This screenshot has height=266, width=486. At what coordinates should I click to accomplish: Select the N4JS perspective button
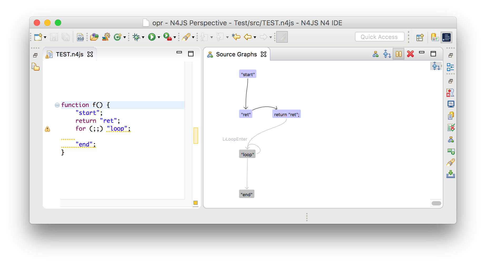point(447,37)
